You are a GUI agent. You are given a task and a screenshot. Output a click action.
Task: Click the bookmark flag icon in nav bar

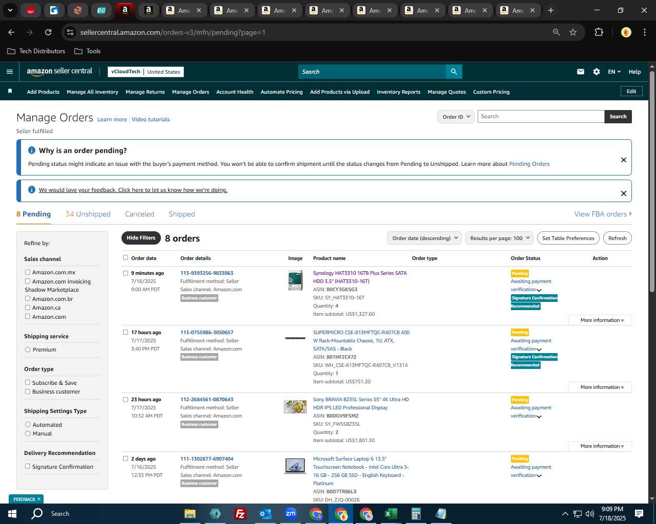10,91
